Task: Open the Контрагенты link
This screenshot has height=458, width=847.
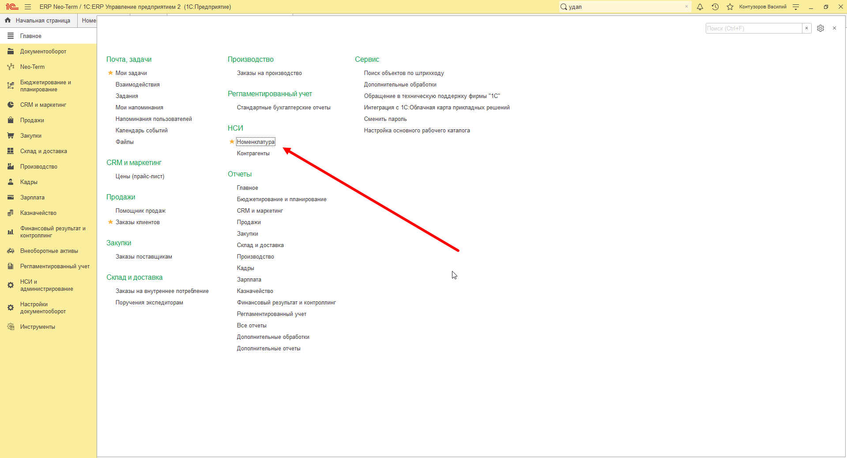Action: [253, 153]
